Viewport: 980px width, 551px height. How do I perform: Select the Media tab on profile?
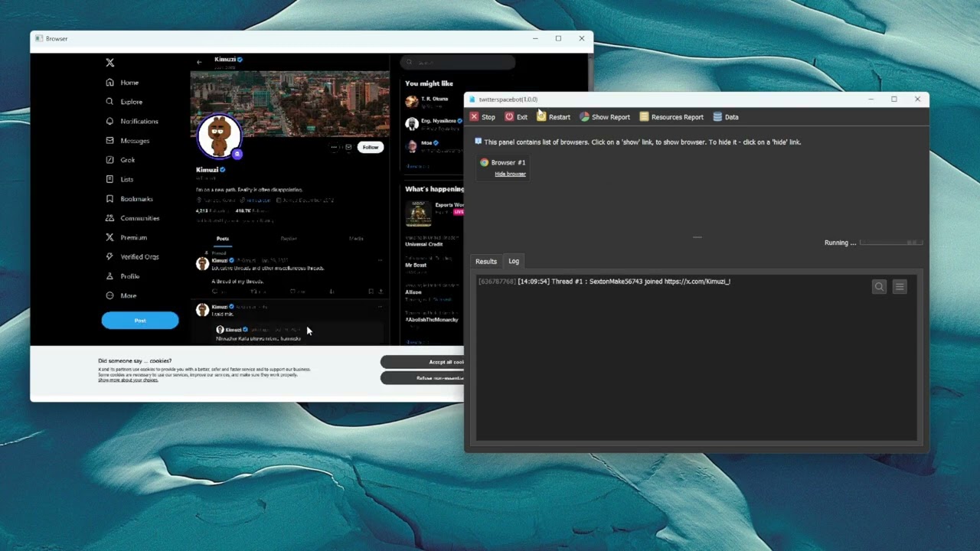pos(356,239)
